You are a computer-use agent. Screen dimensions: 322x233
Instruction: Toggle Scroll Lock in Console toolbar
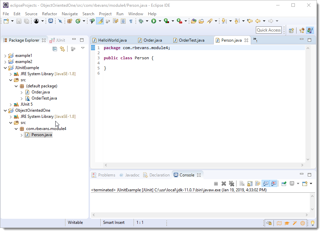[250, 184]
